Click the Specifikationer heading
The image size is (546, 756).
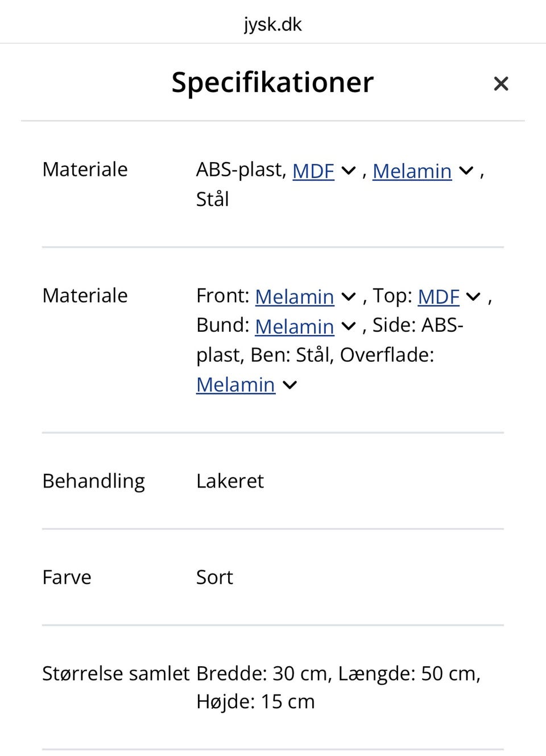[x=272, y=82]
